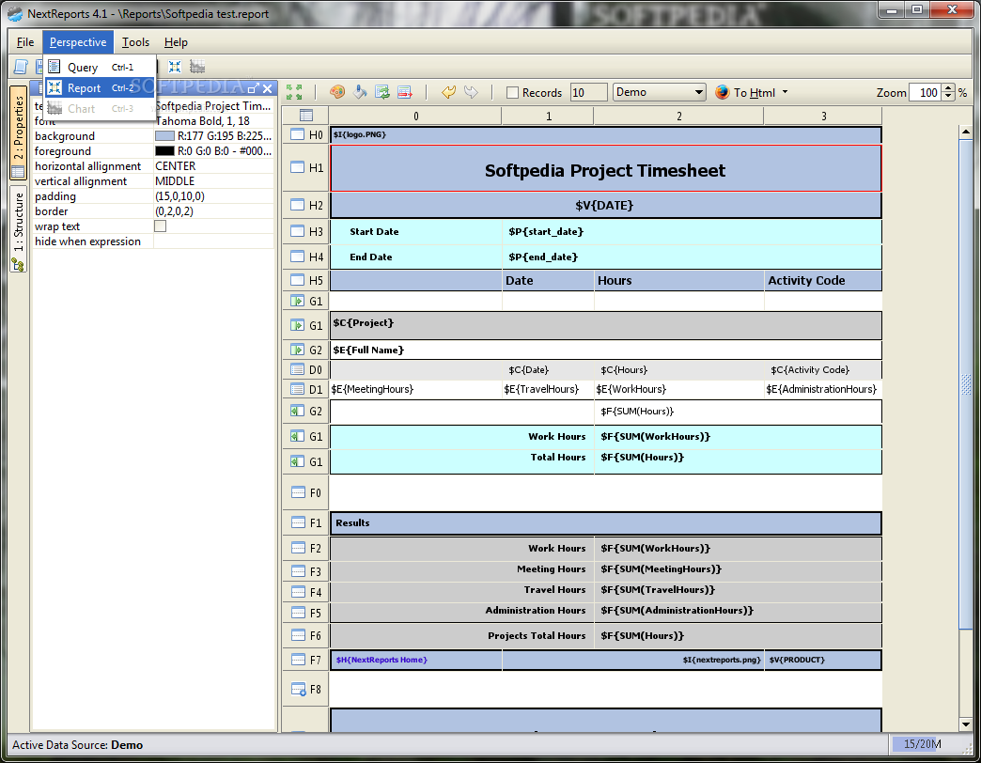Decrease zoom with the down stepper
This screenshot has height=763, width=981.
click(948, 96)
